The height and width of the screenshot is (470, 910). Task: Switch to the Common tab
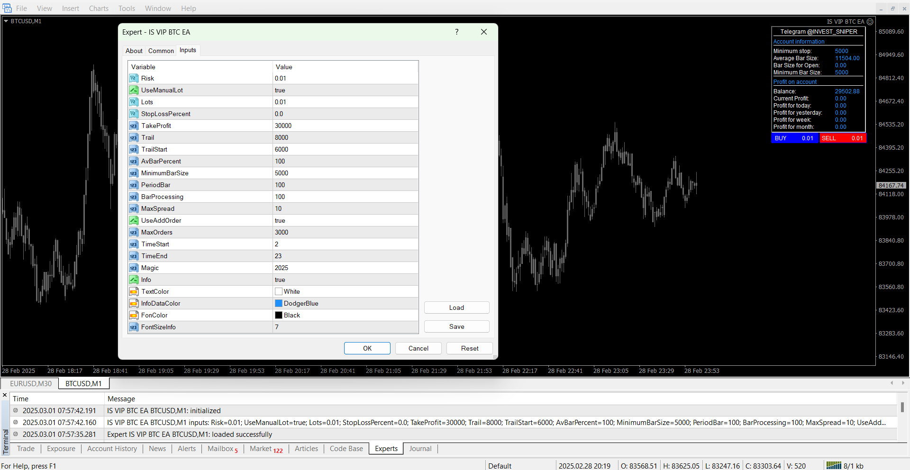(161, 51)
